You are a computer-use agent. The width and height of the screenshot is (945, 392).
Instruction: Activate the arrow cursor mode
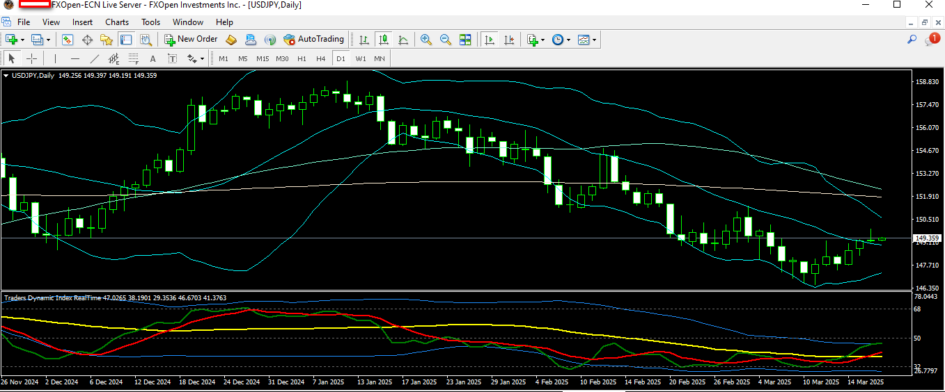tap(12, 58)
